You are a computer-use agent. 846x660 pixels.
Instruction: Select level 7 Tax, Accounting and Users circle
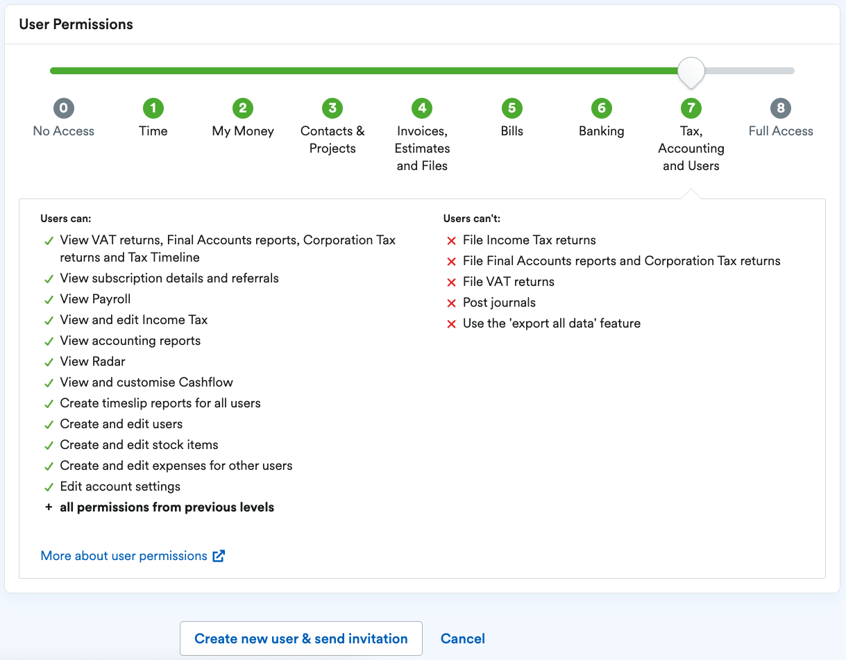(691, 108)
